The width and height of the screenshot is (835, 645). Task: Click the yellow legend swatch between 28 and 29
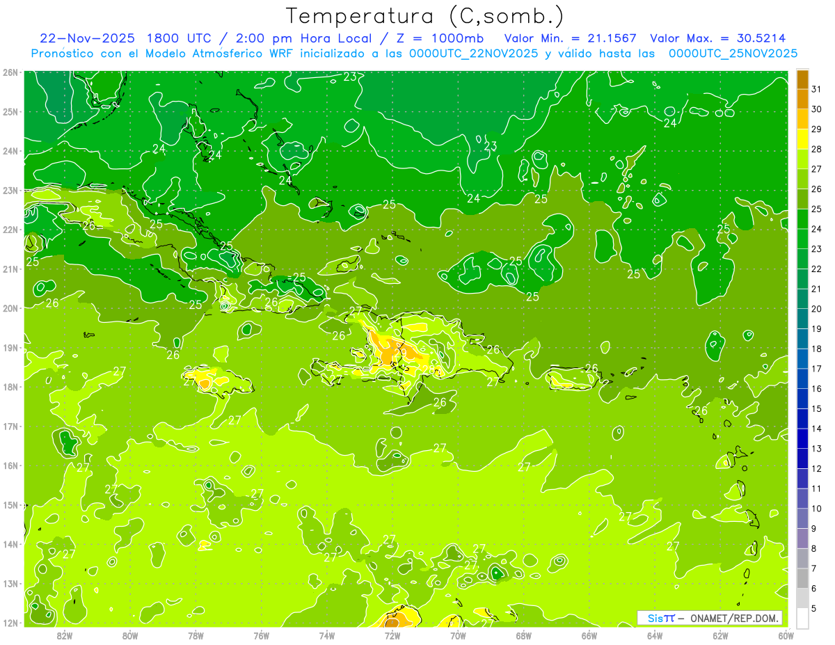pos(802,139)
